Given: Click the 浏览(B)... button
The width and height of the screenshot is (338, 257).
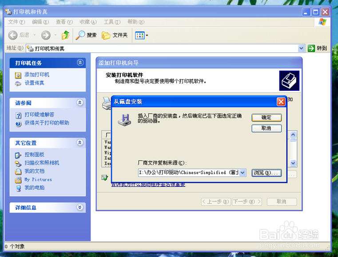Looking at the screenshot, I should pos(266,173).
